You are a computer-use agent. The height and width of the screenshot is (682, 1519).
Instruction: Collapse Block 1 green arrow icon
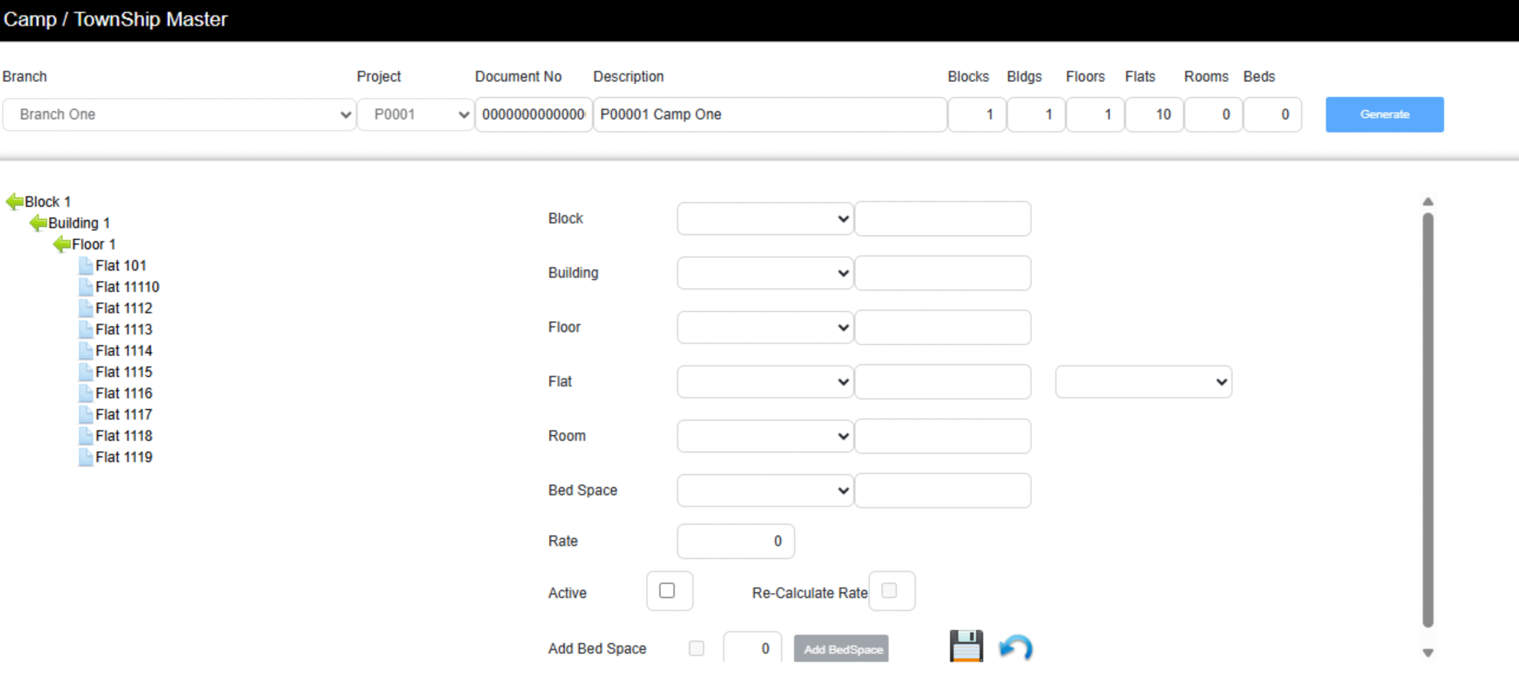point(14,202)
